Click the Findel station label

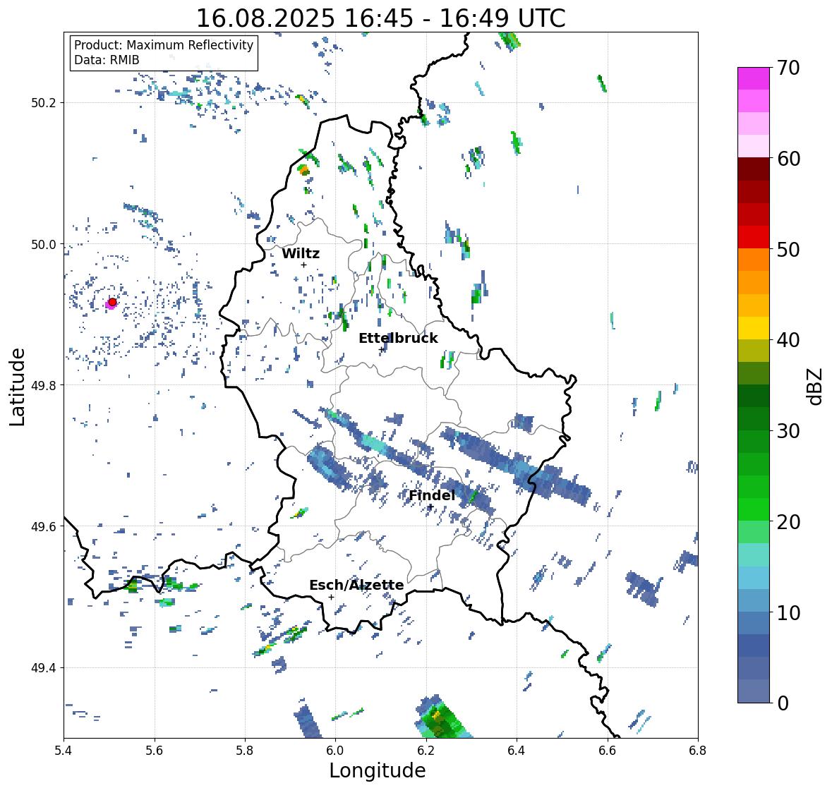click(432, 495)
